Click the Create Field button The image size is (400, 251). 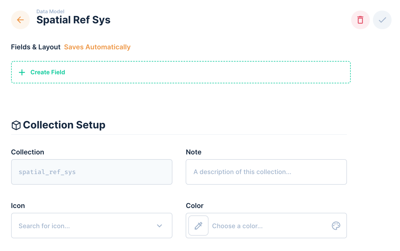pos(48,72)
